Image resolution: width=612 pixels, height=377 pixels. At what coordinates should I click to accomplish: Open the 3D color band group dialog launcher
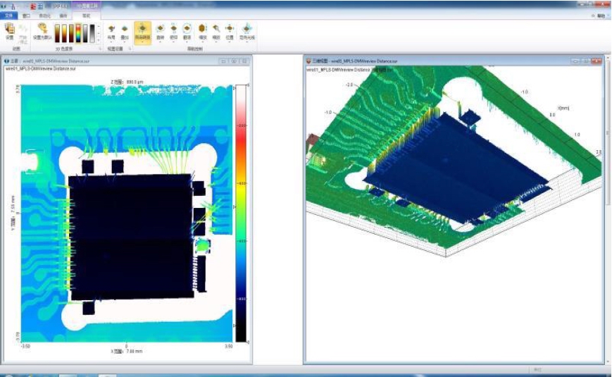[x=100, y=49]
